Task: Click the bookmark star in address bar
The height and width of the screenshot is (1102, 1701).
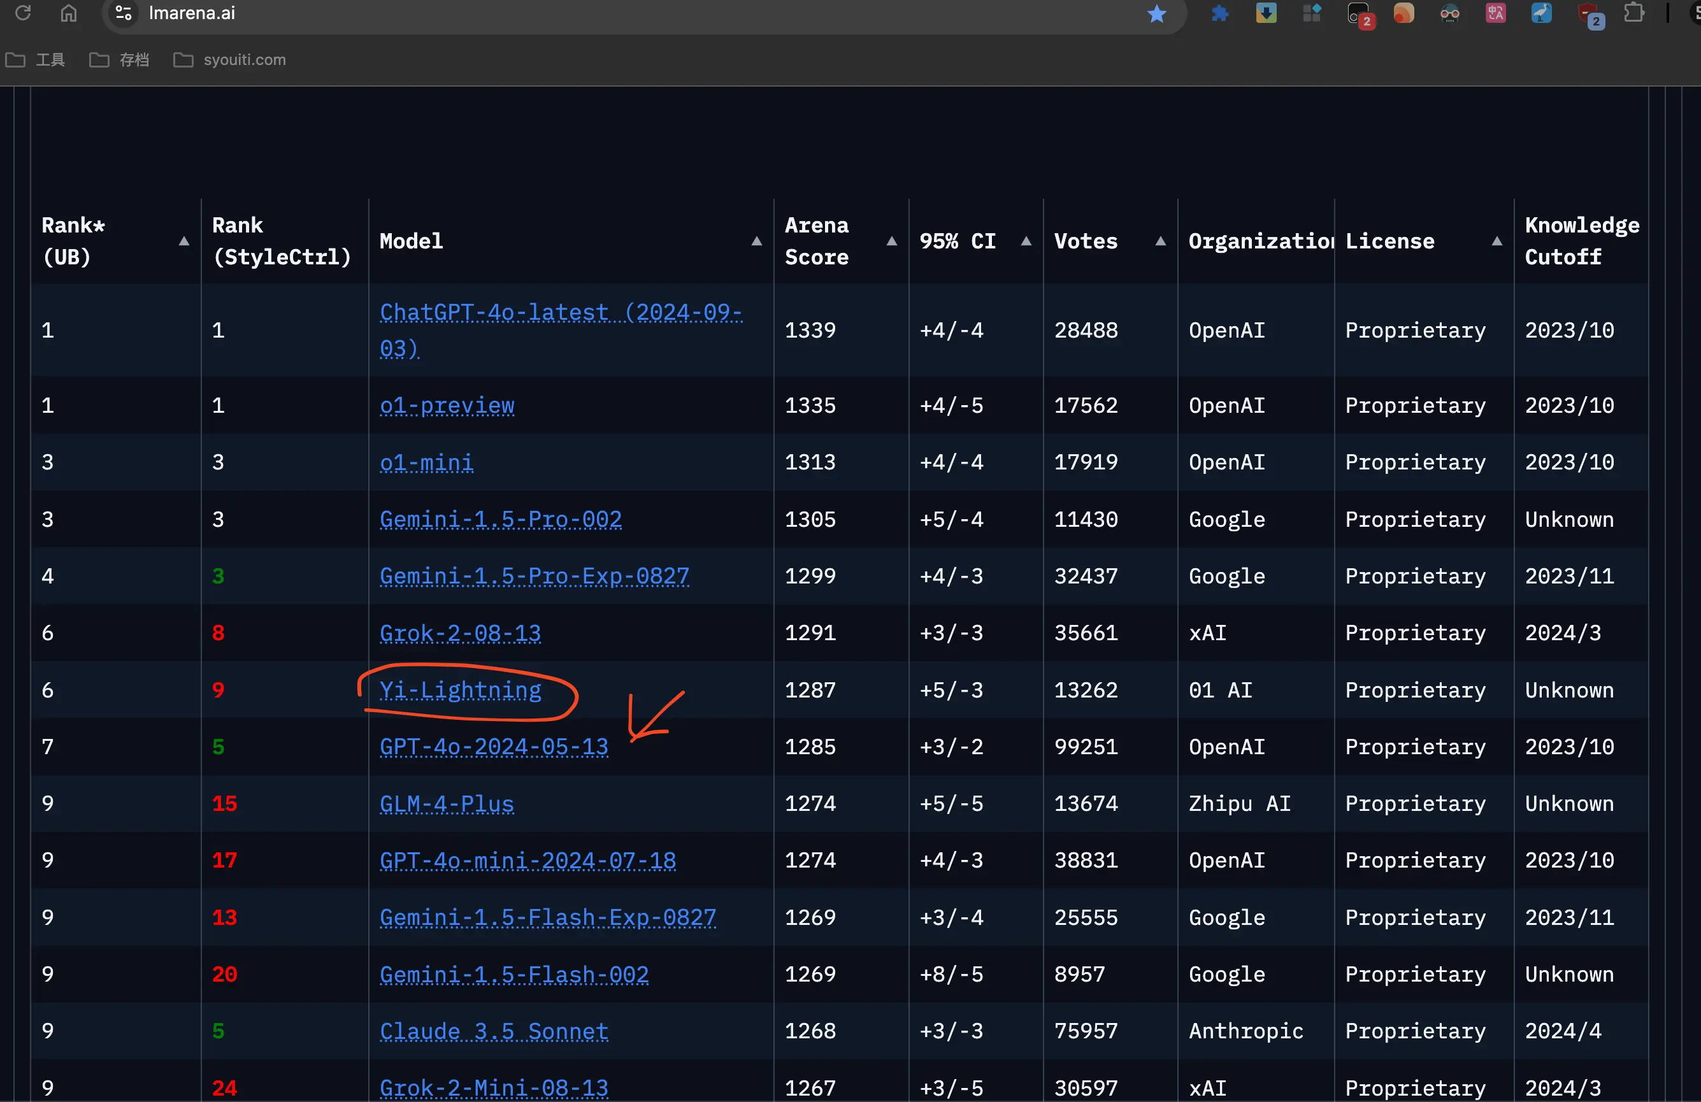Action: pos(1156,13)
